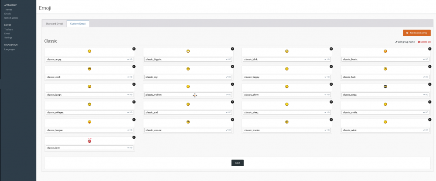Click the classic_love heart-eyes emoji image
The image size is (436, 181).
coord(89,140)
